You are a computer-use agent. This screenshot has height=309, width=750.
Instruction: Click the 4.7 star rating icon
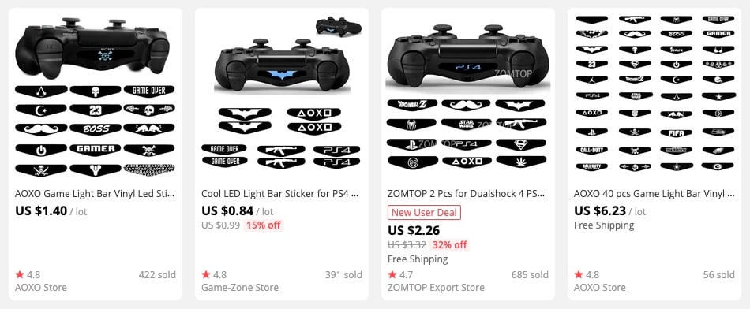tap(392, 274)
